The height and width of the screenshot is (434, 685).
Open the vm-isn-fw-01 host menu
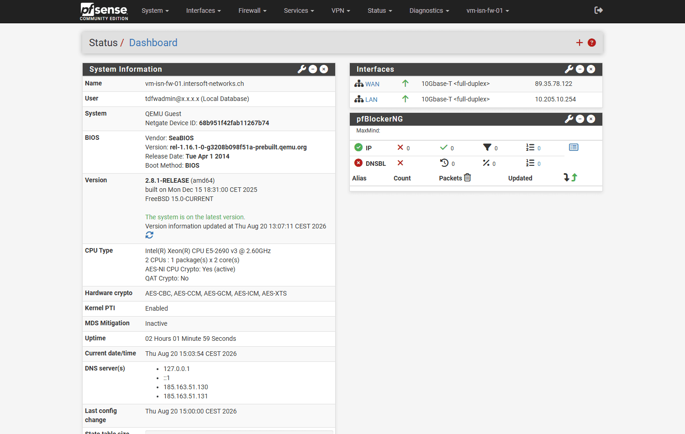(x=488, y=11)
